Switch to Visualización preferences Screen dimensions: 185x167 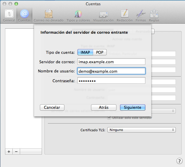pyautogui.click(x=103, y=16)
